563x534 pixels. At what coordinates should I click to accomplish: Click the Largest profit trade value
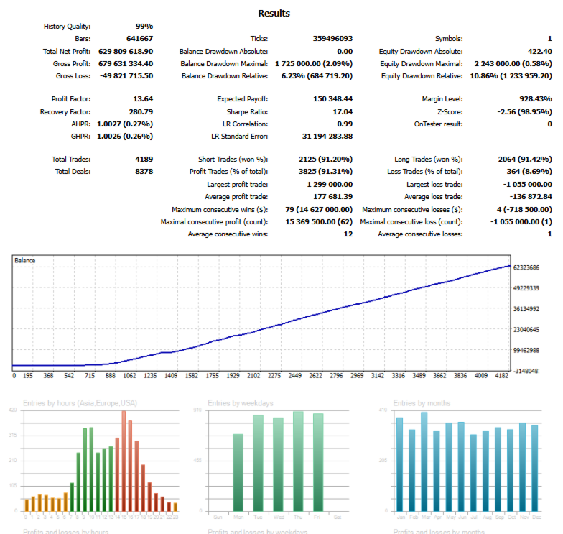[x=330, y=184]
